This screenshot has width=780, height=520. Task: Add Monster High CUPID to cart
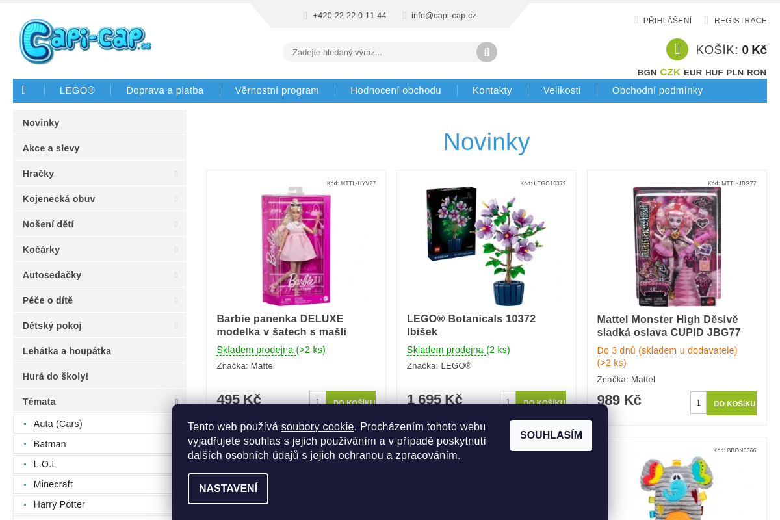coord(731,403)
